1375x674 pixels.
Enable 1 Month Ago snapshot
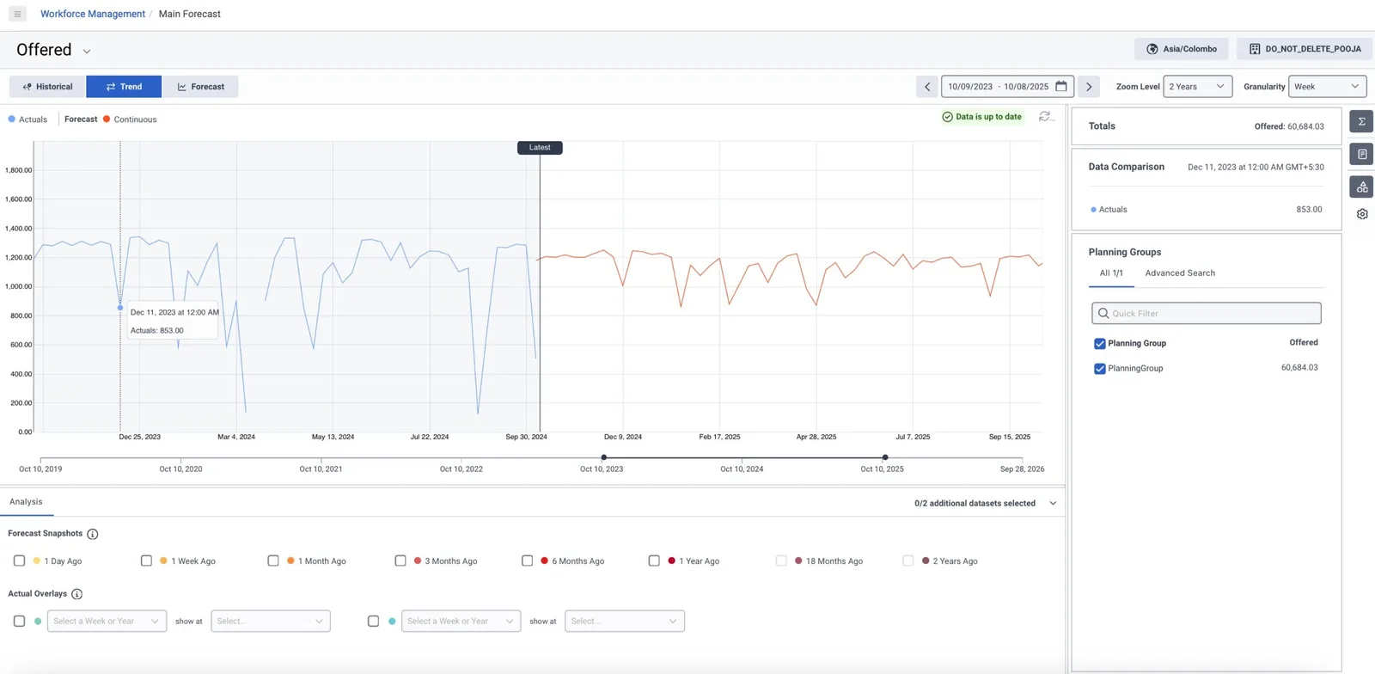point(273,561)
